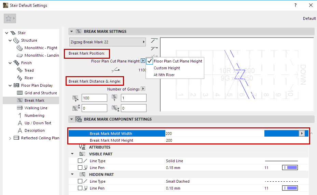This screenshot has width=317, height=195.
Task: Collapse the Finish tree node
Action: point(10,63)
